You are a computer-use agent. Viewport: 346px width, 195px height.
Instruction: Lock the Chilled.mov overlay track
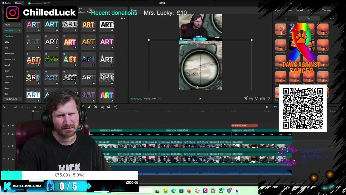click(x=8, y=134)
